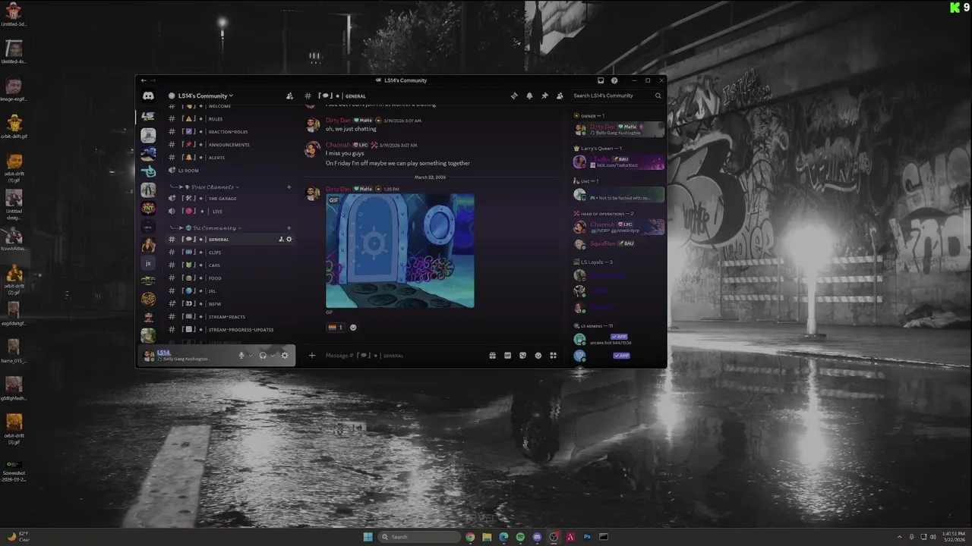The height and width of the screenshot is (546, 972).
Task: Open the GIF picker icon
Action: click(x=507, y=355)
